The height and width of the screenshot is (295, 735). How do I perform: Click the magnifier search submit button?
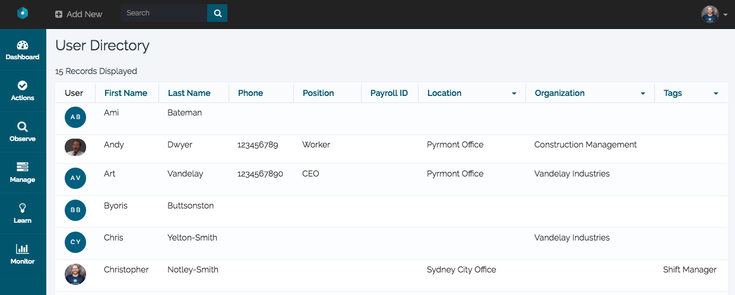[217, 13]
